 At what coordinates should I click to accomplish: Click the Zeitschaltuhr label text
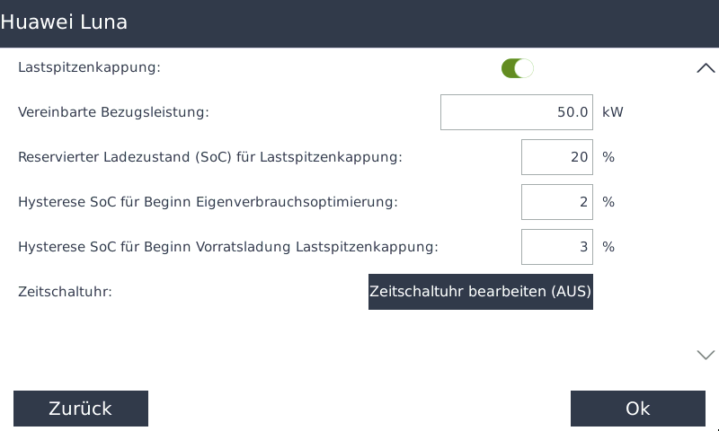tap(65, 292)
